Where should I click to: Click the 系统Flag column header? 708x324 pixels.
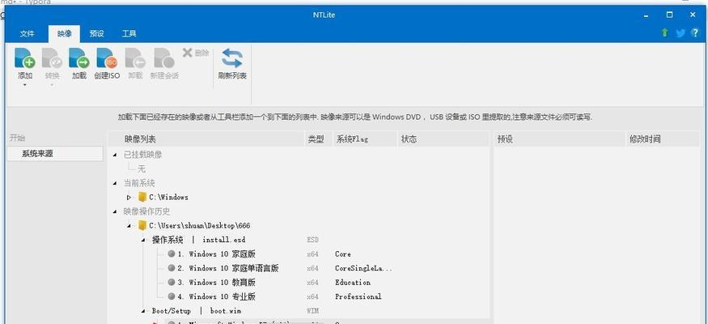tap(365, 139)
